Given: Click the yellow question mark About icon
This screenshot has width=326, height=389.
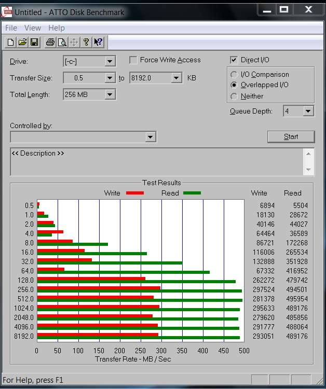Looking at the screenshot, I should [86, 42].
